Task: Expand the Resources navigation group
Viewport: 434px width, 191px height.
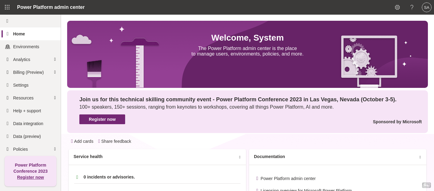Action: pyautogui.click(x=55, y=98)
